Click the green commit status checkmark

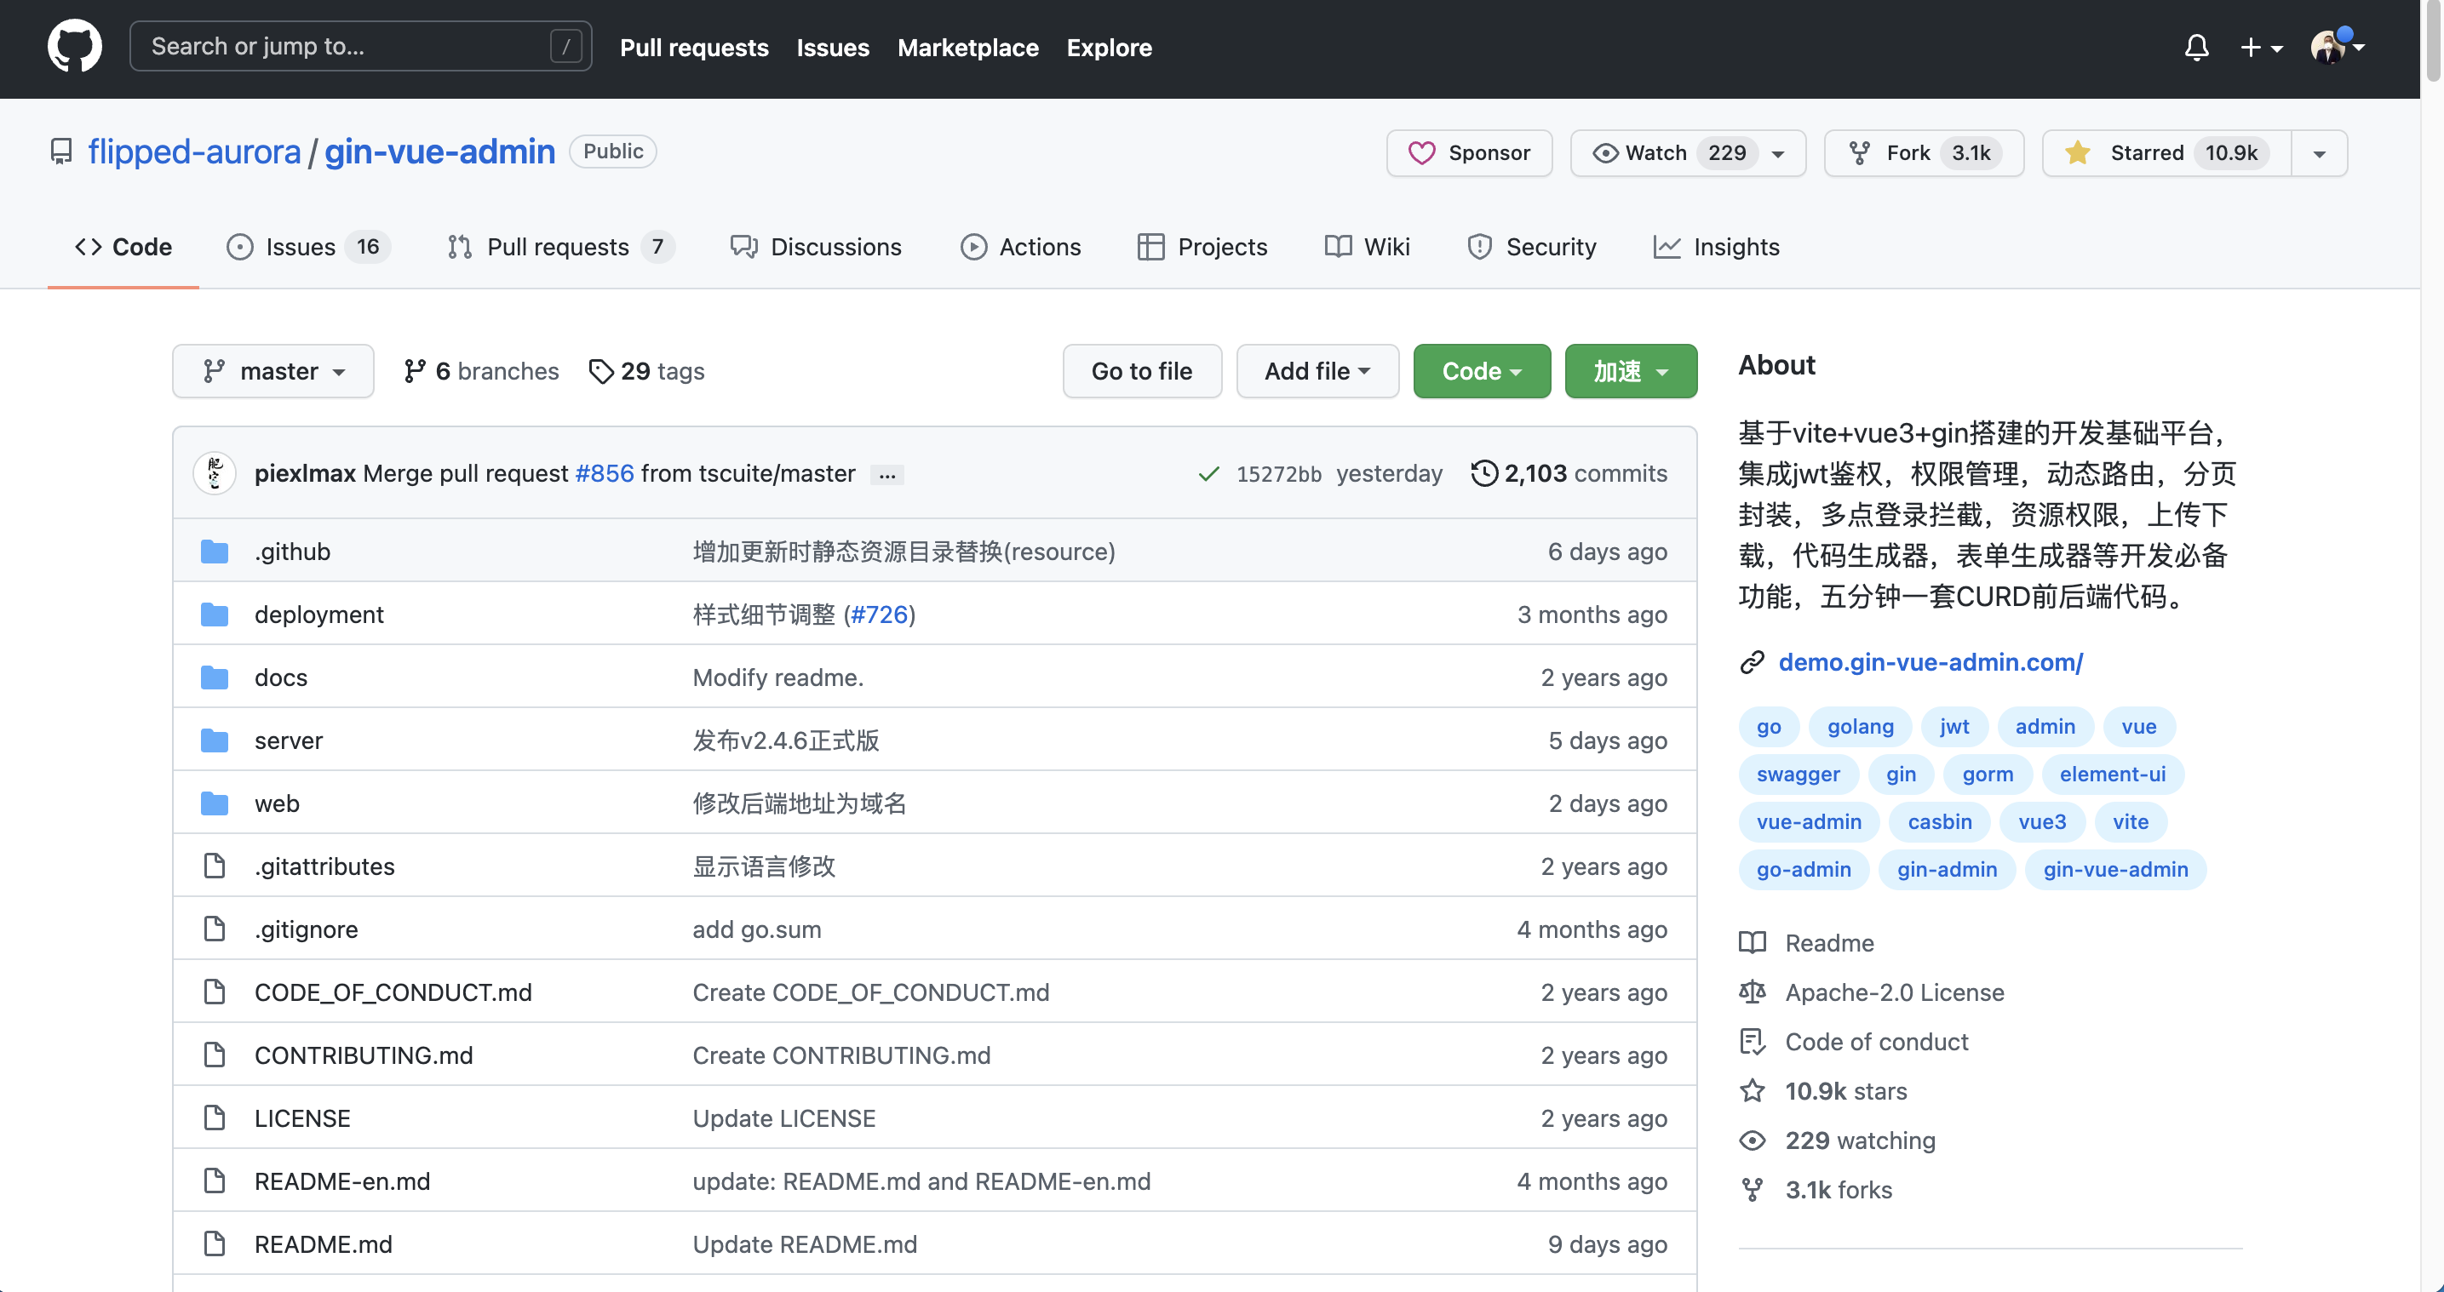[x=1208, y=473]
